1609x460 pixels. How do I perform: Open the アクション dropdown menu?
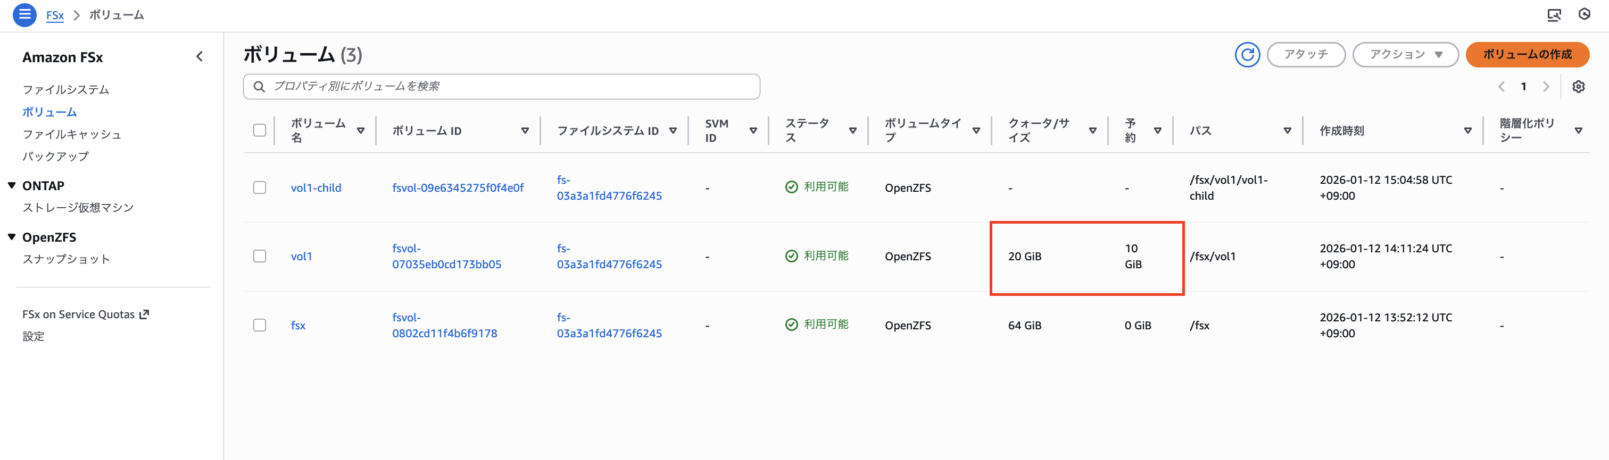point(1405,55)
